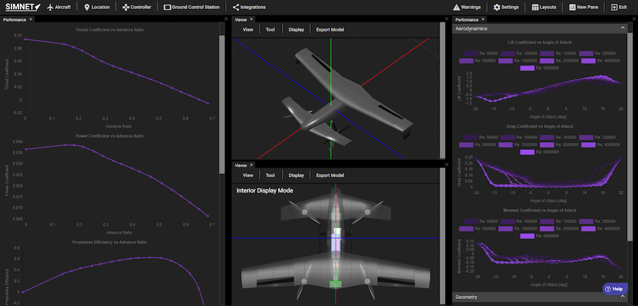Viewport: 638px width, 306px height.
Task: Open the Controller menu
Action: click(x=137, y=7)
